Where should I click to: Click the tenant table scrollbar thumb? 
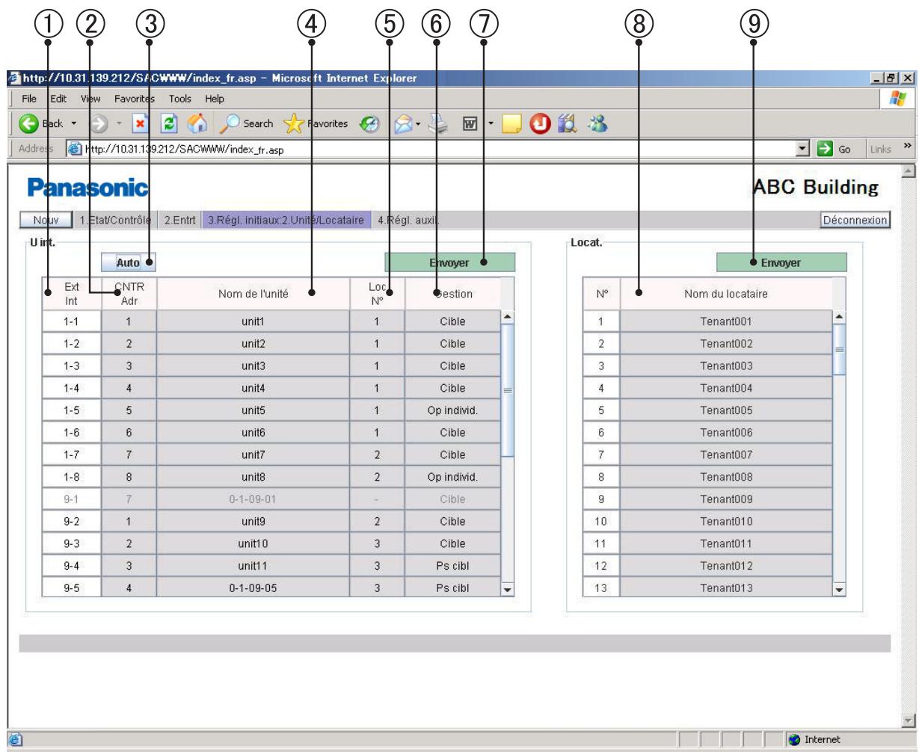(840, 350)
